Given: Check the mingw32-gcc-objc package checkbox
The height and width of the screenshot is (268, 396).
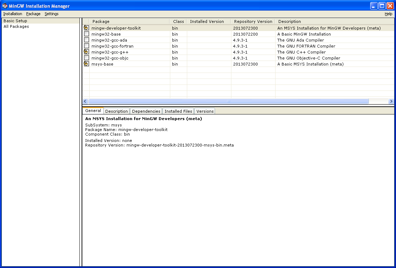Looking at the screenshot, I should click(87, 58).
